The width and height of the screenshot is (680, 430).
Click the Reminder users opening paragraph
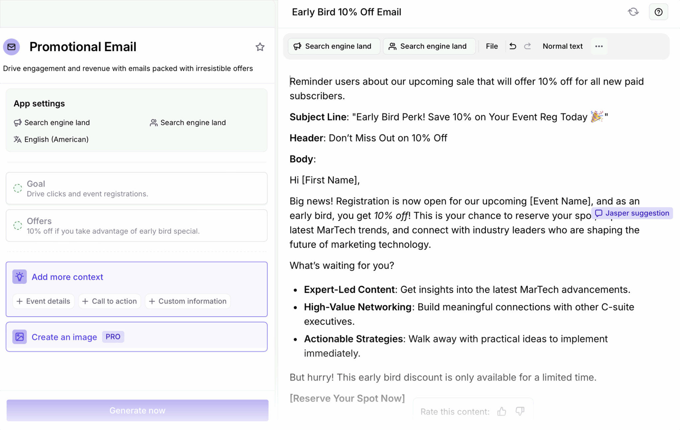pyautogui.click(x=467, y=89)
